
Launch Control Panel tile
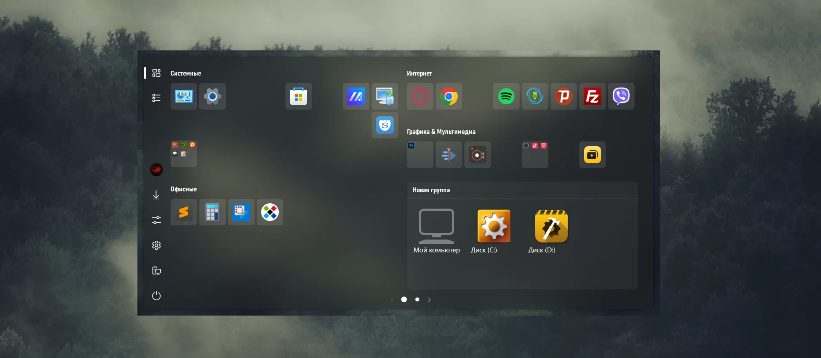[184, 96]
